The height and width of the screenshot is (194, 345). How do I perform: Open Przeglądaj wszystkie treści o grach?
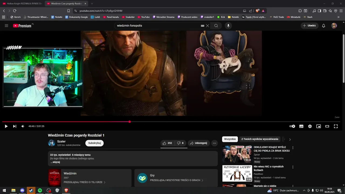pos(177,180)
